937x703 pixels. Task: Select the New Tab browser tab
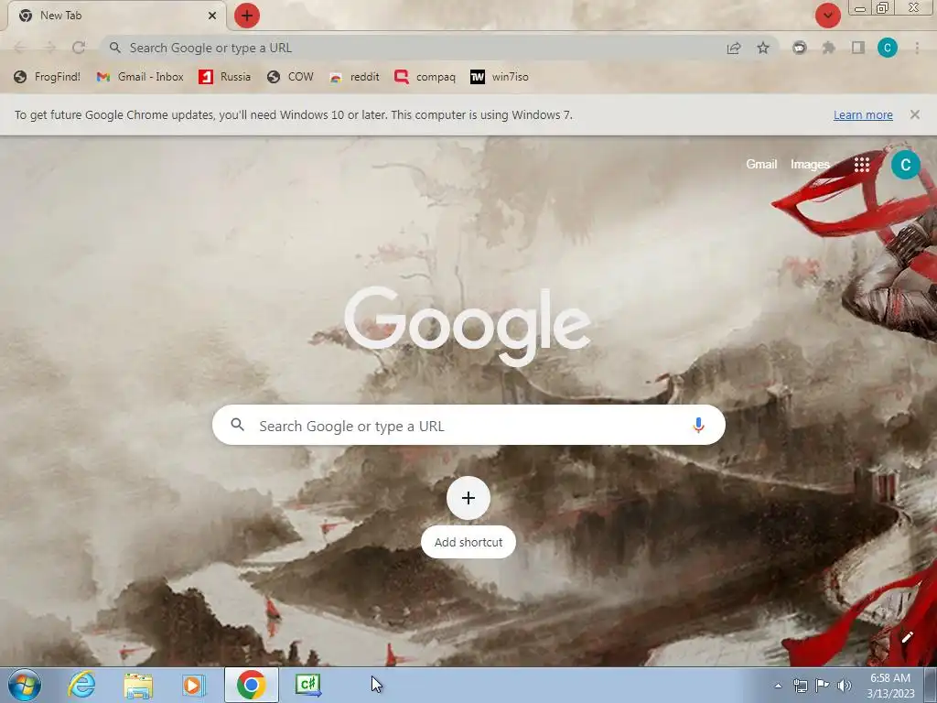116,16
